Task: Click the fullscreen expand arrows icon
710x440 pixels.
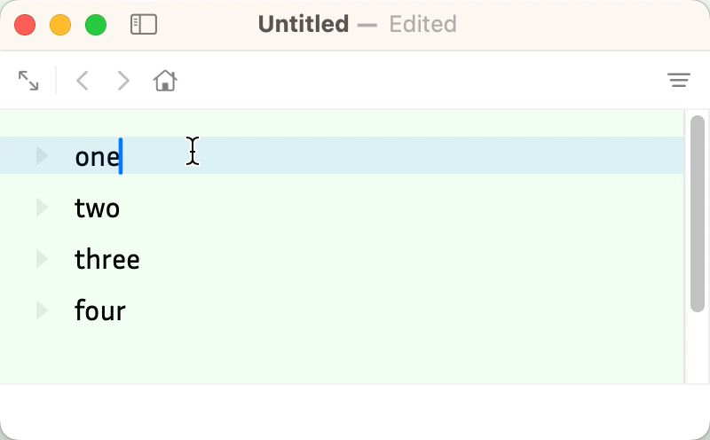Action: pyautogui.click(x=28, y=81)
